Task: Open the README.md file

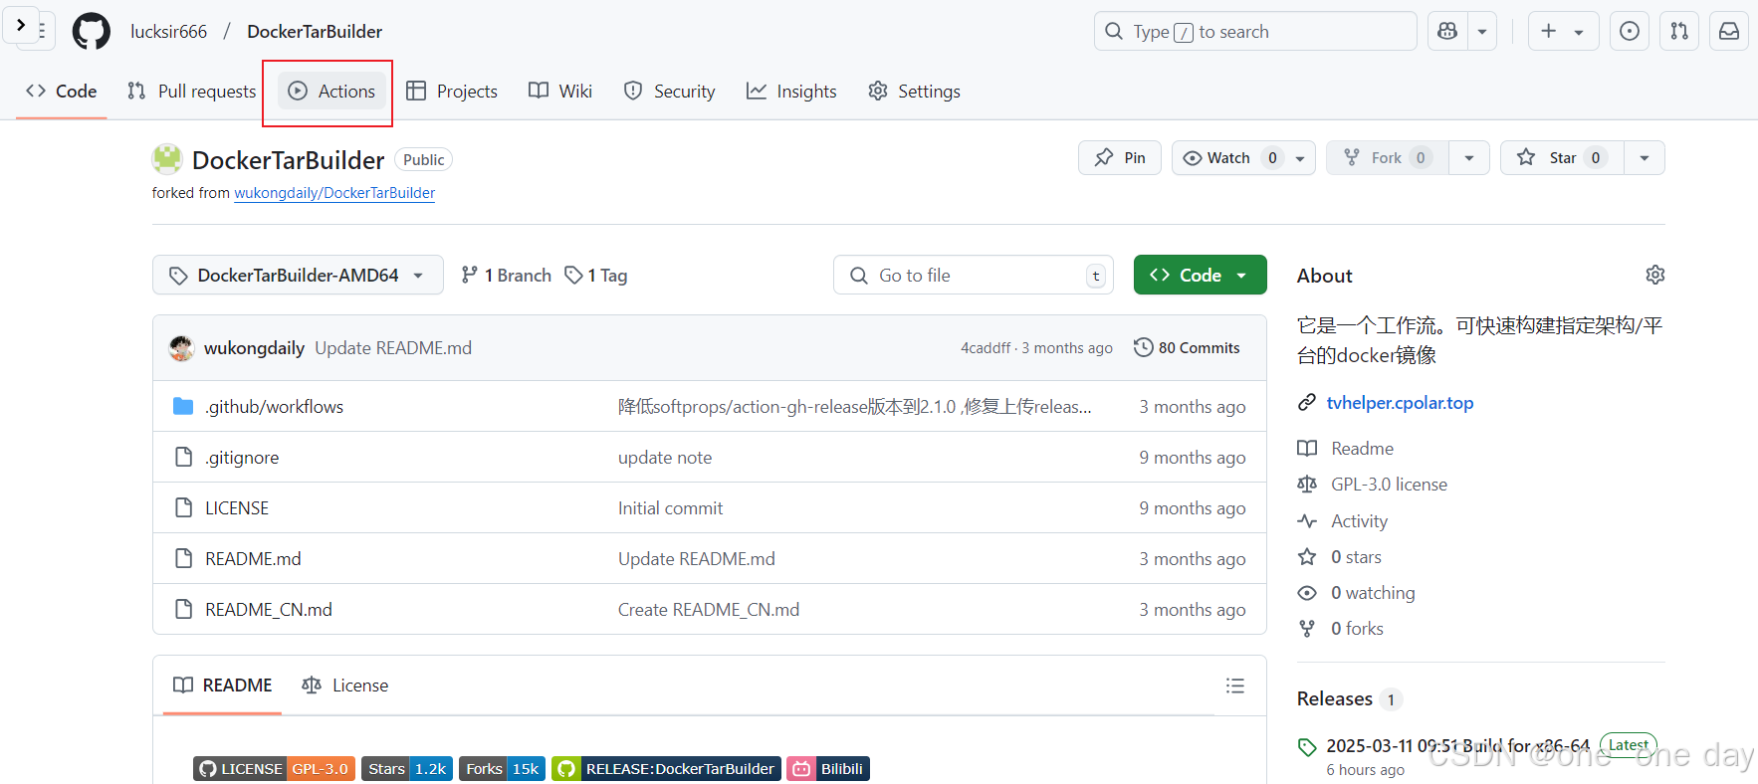Action: click(253, 558)
